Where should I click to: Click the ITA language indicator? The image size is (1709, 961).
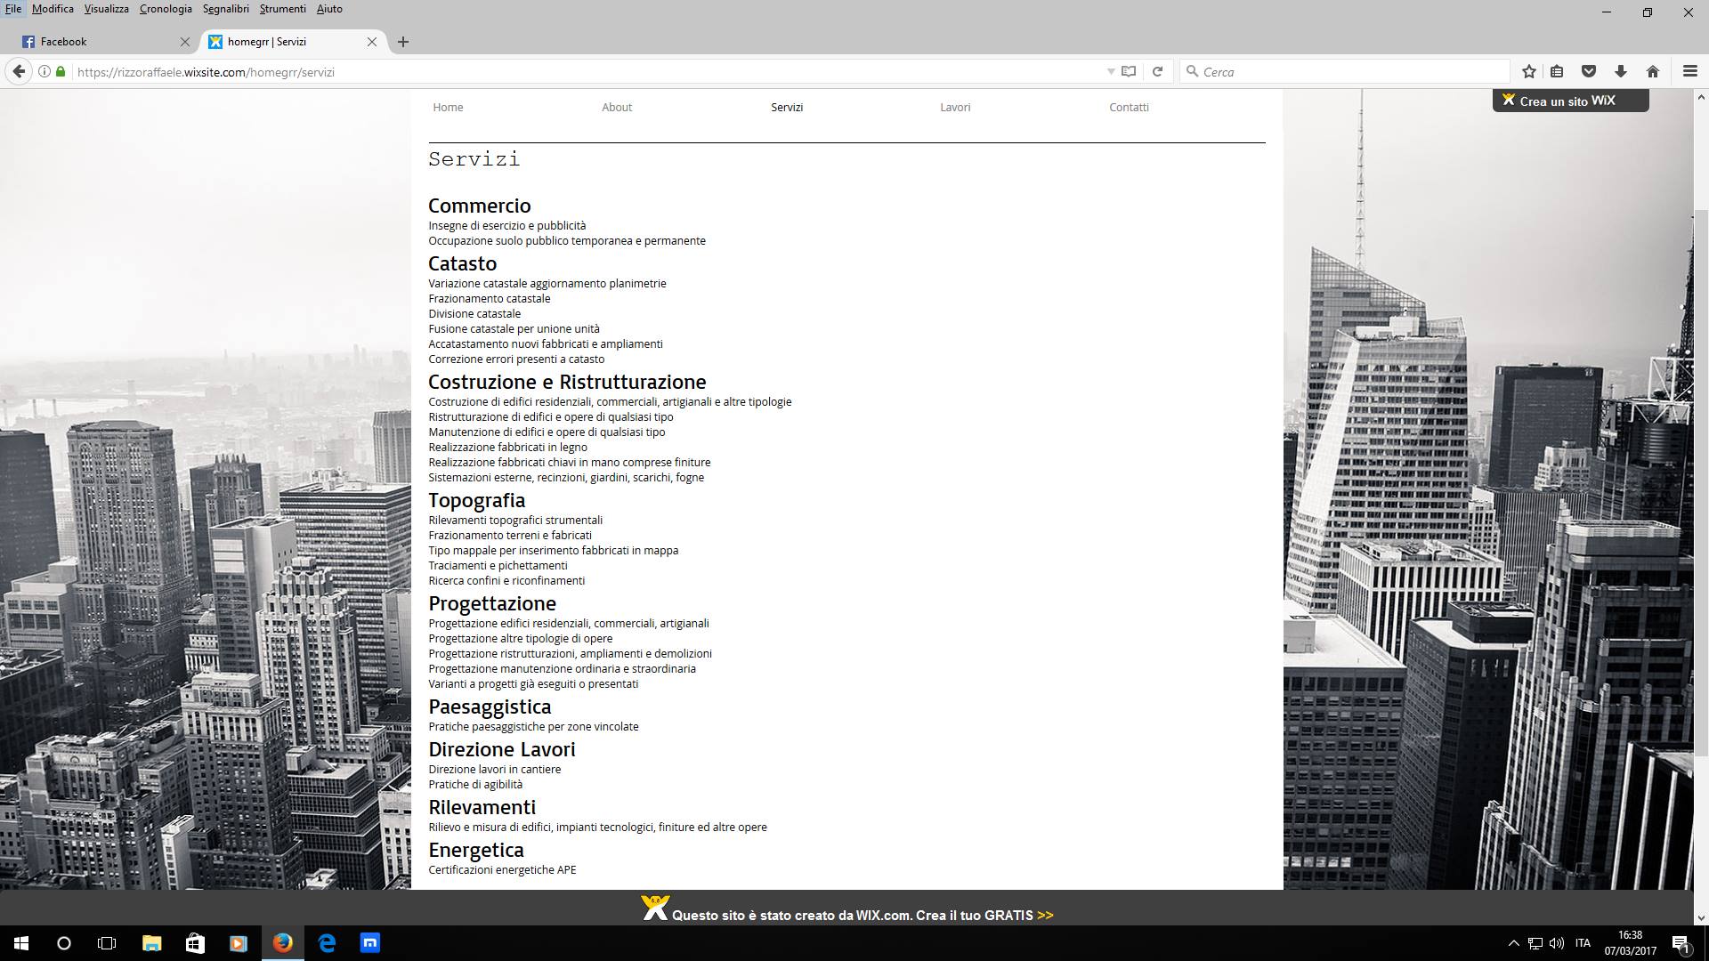pyautogui.click(x=1583, y=943)
